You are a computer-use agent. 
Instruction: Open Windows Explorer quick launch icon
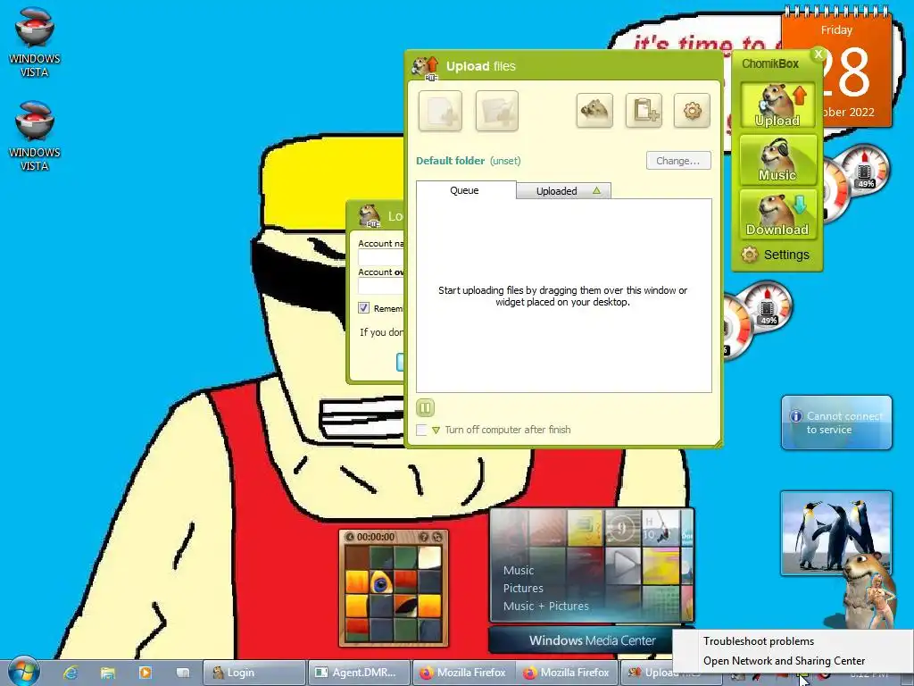pos(108,673)
